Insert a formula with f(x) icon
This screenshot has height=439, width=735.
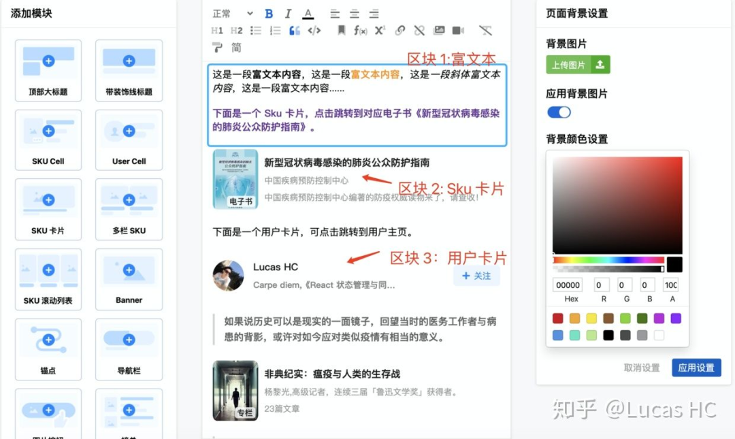pyautogui.click(x=360, y=31)
